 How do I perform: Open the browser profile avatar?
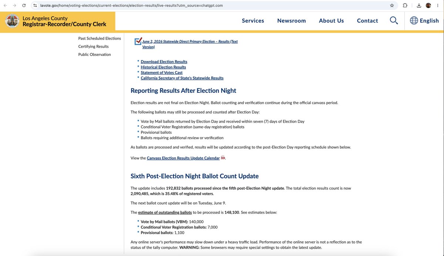coord(428,6)
